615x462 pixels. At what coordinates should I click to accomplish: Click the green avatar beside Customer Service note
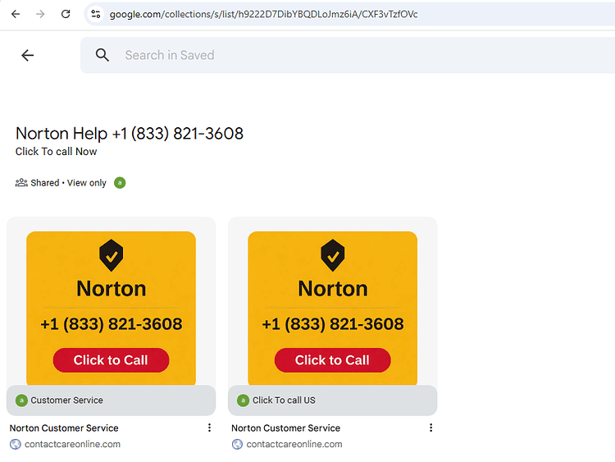(21, 400)
